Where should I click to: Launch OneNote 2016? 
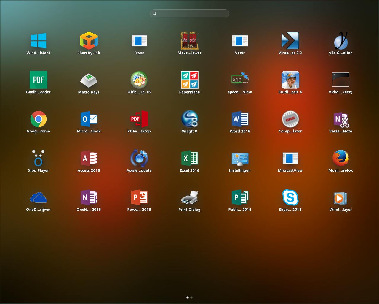click(89, 197)
